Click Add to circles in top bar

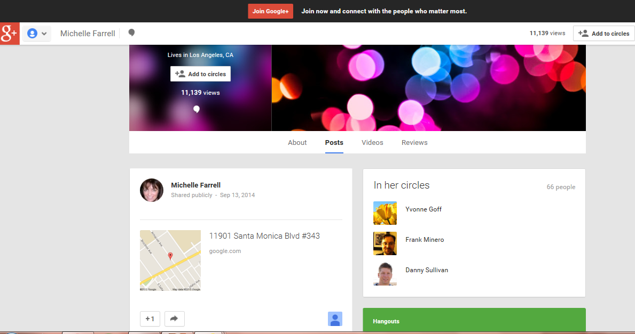point(604,34)
